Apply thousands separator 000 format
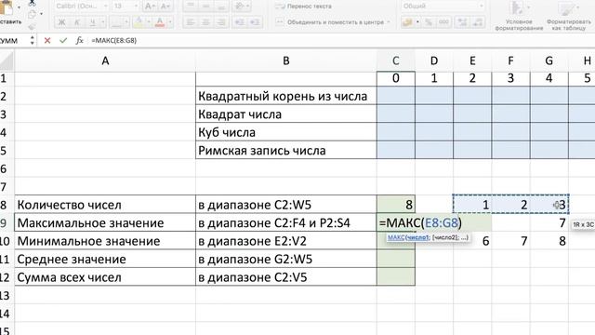 click(x=443, y=22)
